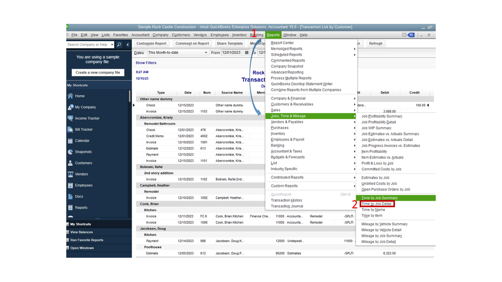The image size is (502, 282).
Task: Open the File menu
Action: [74, 35]
